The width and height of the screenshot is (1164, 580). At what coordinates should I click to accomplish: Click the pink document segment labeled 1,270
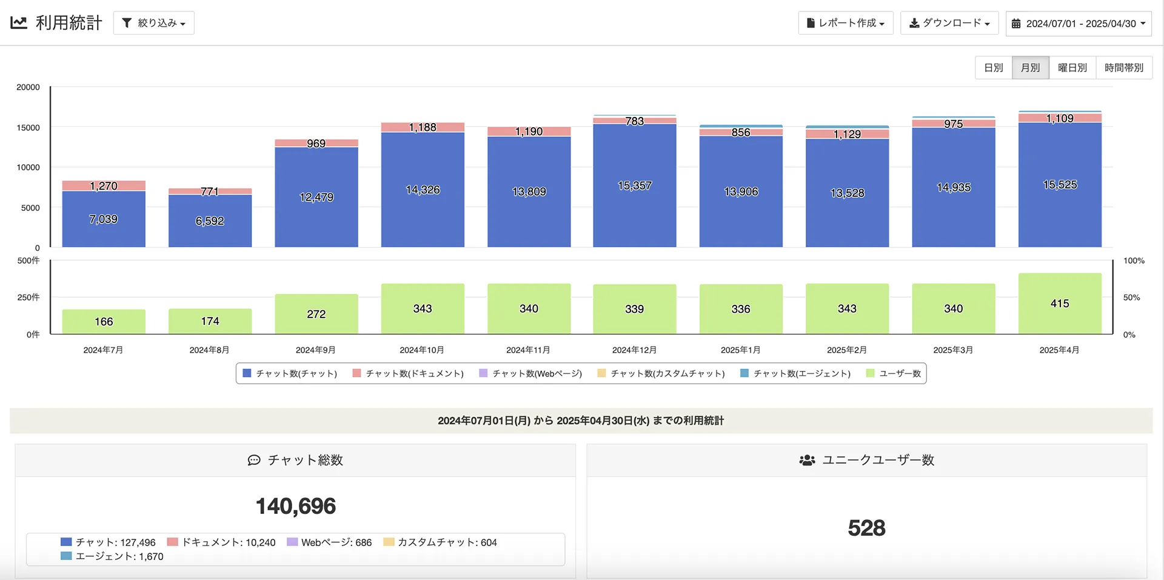tap(104, 186)
